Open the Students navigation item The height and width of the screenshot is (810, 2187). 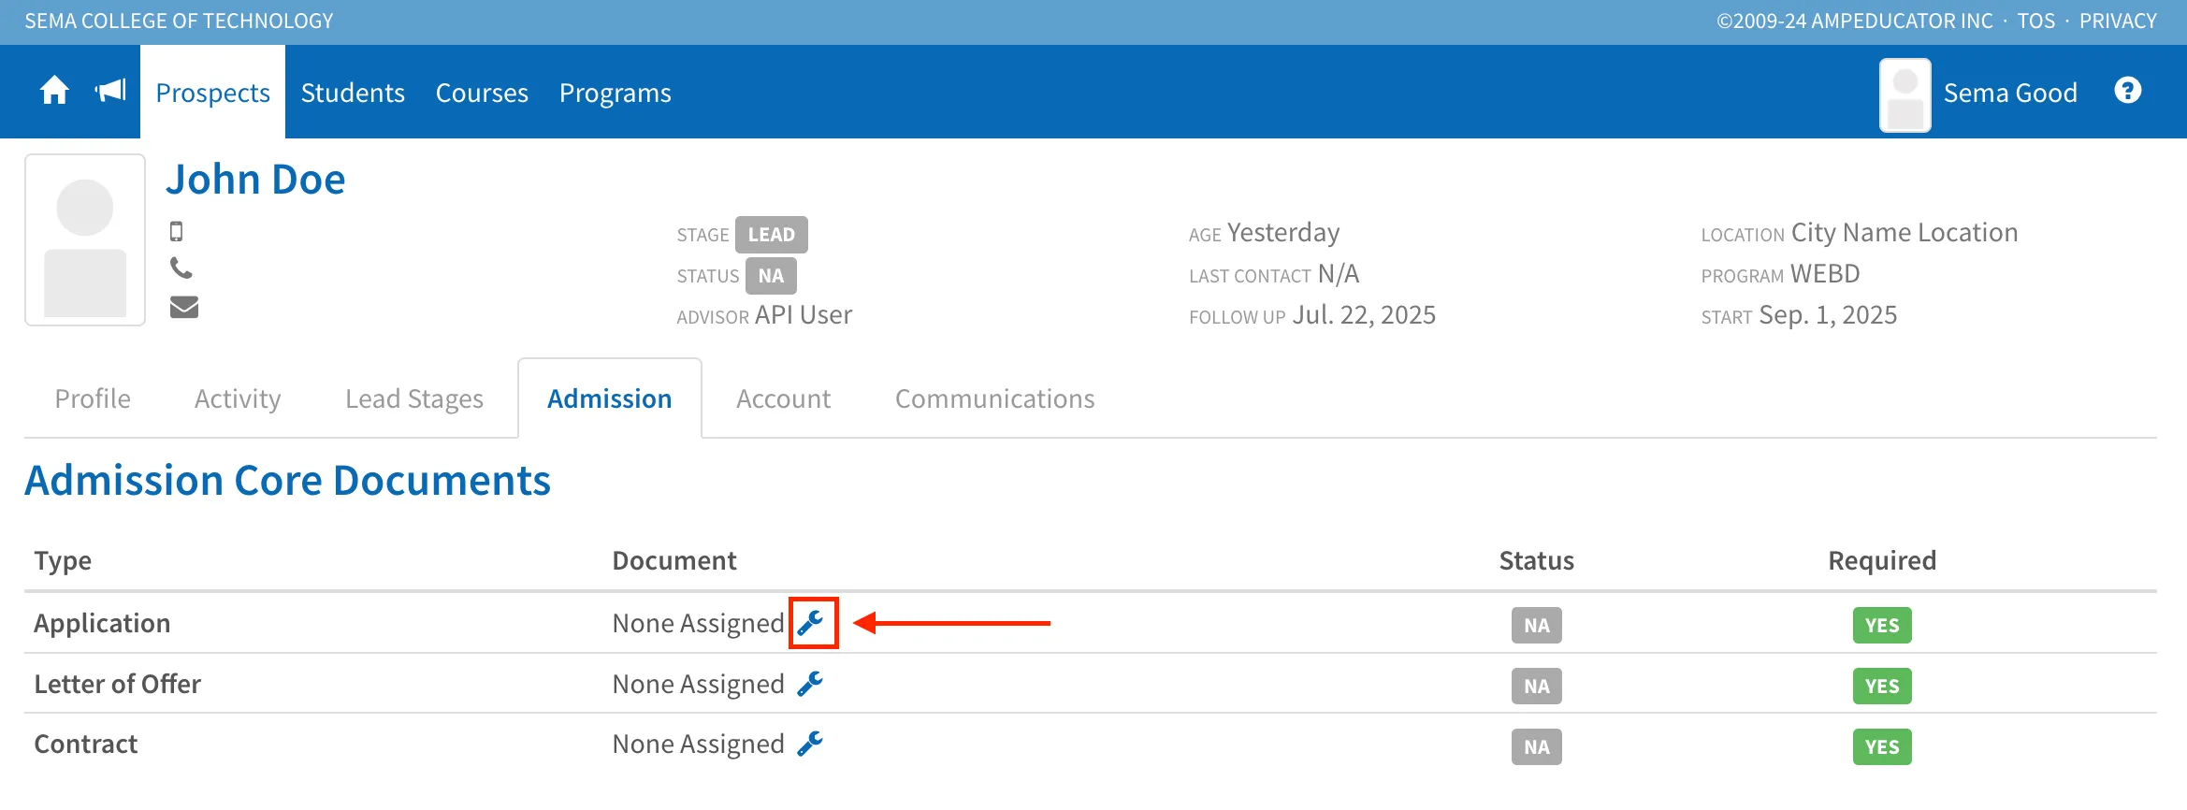[x=353, y=93]
